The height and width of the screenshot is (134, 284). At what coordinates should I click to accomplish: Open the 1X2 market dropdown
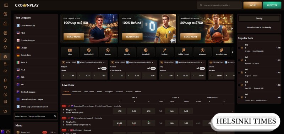point(134,98)
